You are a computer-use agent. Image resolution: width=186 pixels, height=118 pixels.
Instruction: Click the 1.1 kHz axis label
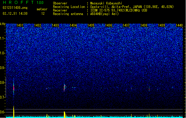pyautogui.click(x=3, y=38)
